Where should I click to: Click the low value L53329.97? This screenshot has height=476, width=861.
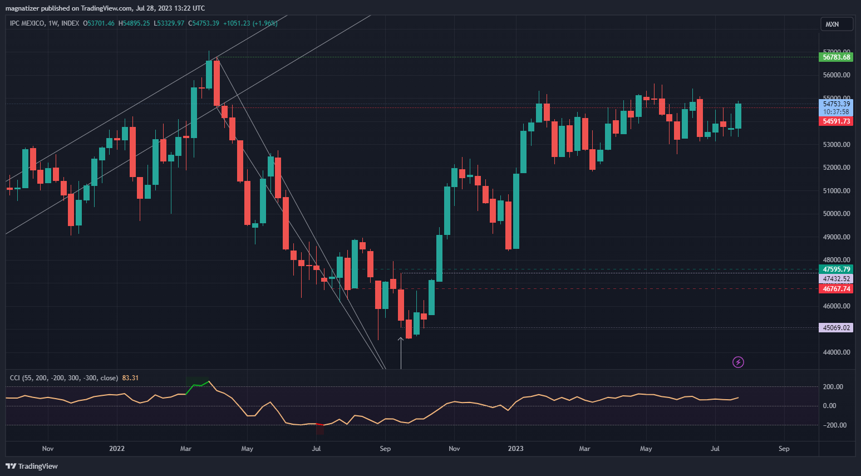point(169,23)
